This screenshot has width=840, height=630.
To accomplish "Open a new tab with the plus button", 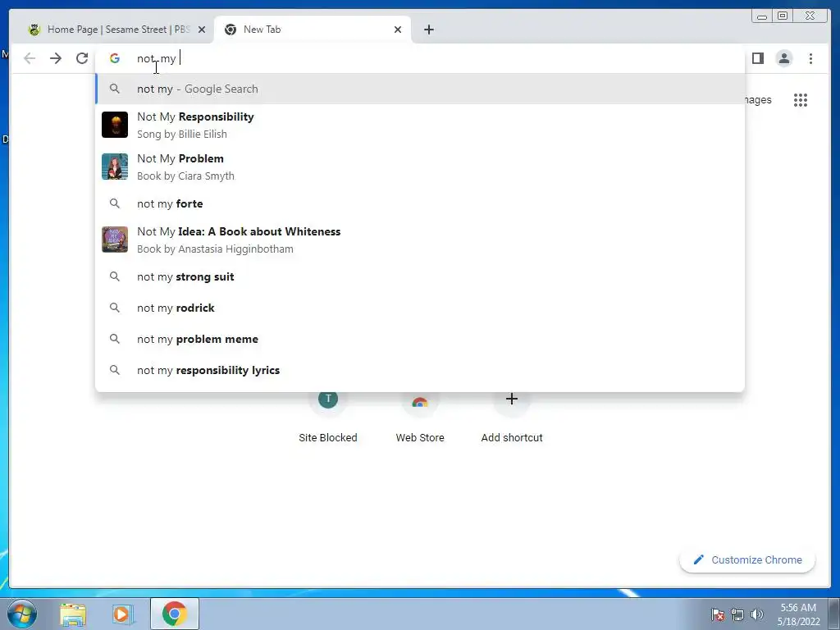I will click(x=428, y=30).
